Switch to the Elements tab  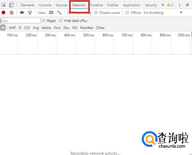coord(27,5)
